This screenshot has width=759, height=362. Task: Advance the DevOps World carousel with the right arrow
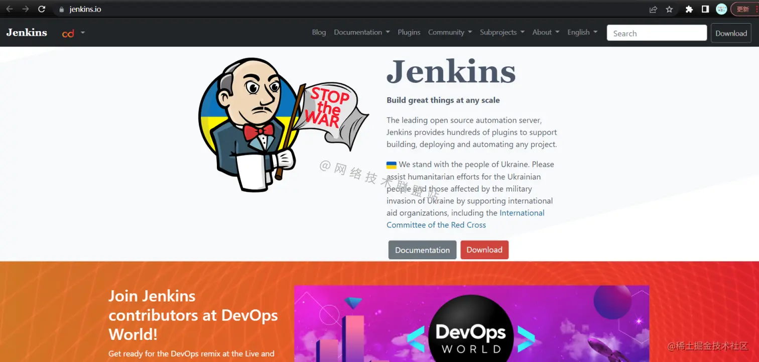[525, 339]
